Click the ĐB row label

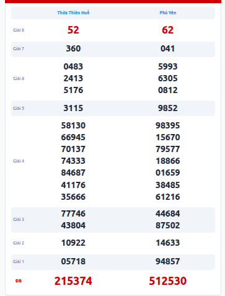pos(19,281)
